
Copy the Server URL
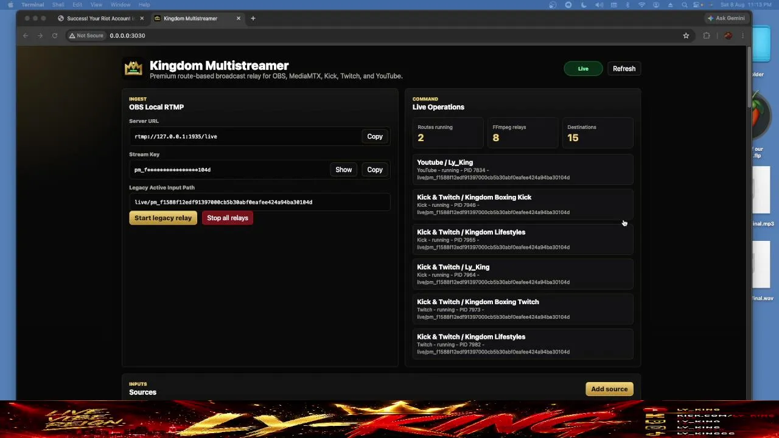tap(375, 136)
